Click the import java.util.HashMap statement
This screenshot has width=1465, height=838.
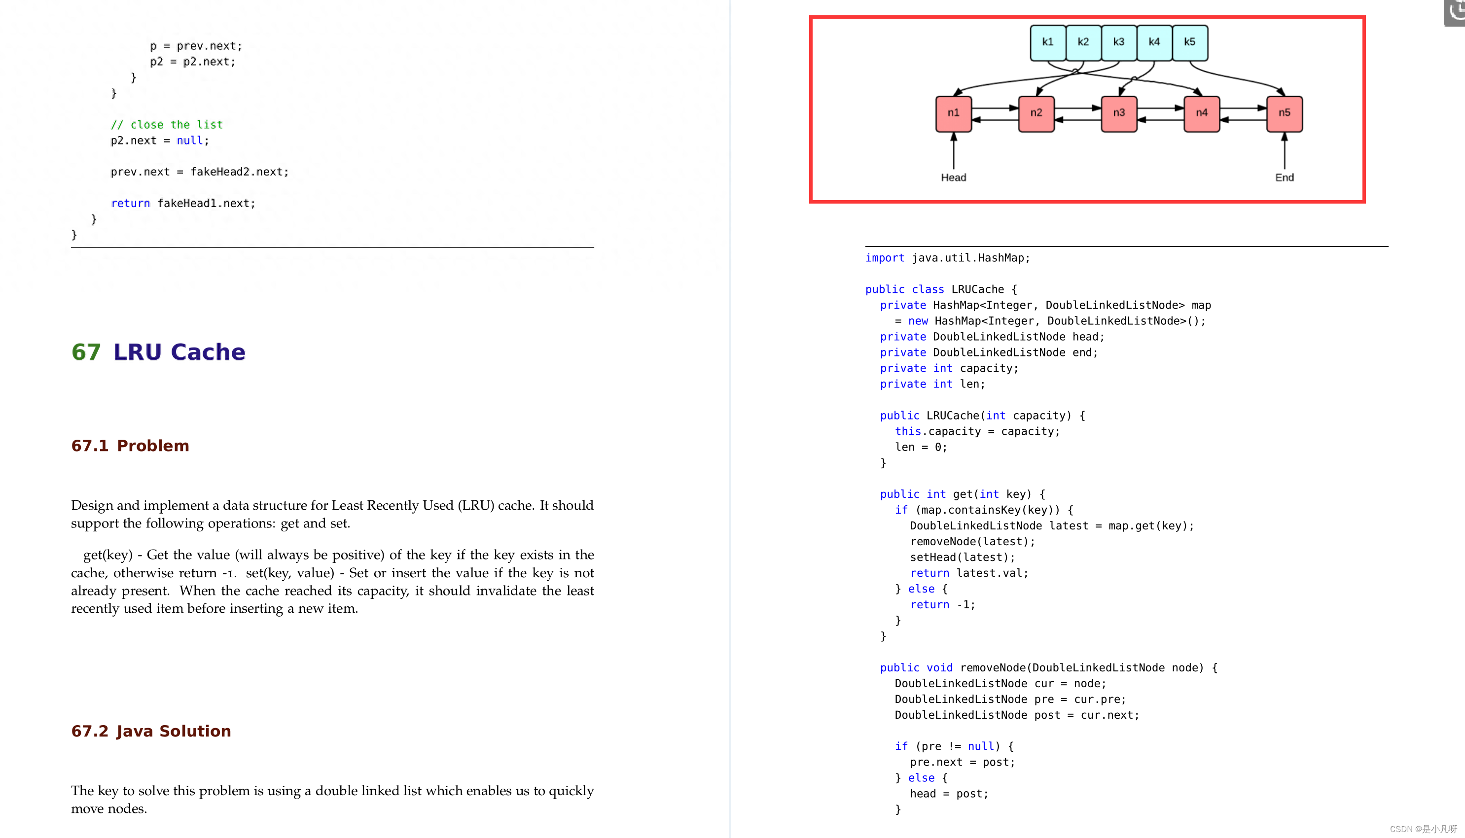click(x=947, y=257)
